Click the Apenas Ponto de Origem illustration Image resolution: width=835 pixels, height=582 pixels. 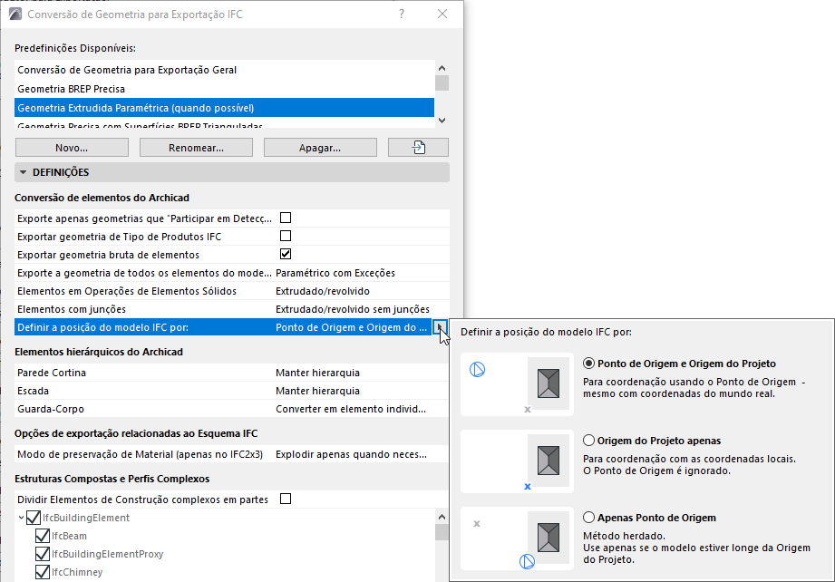coord(517,538)
